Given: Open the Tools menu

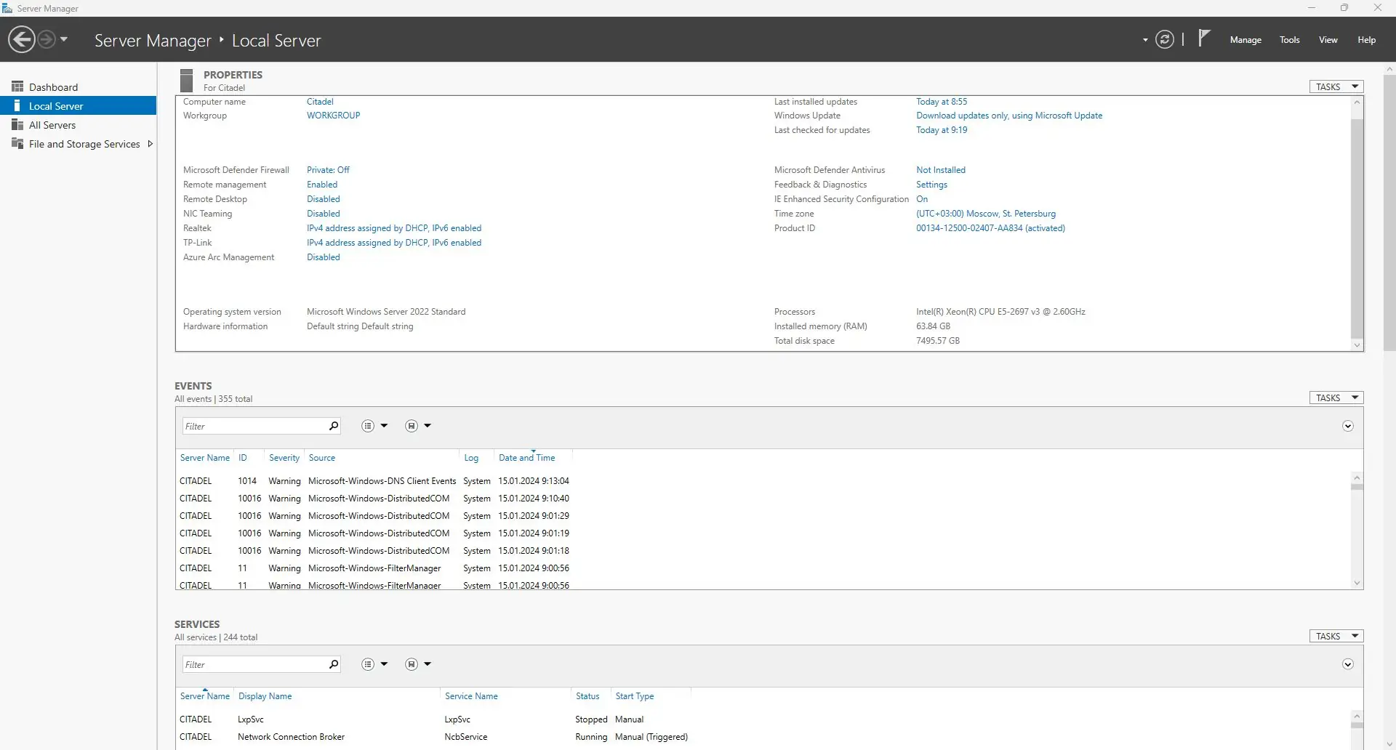Looking at the screenshot, I should coord(1290,40).
